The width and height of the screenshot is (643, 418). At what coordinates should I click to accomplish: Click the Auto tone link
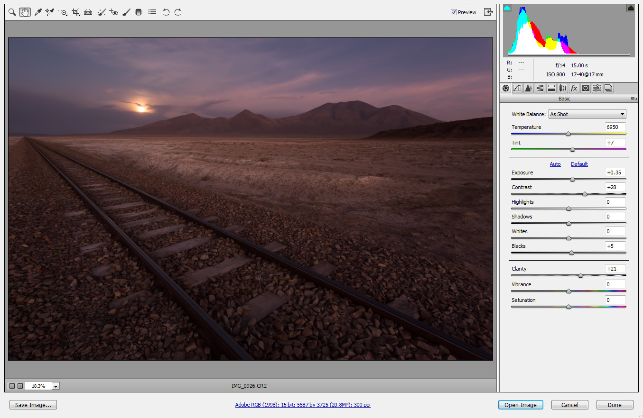(555, 164)
